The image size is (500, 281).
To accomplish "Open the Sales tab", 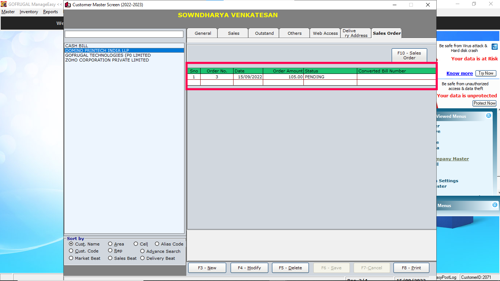I will coord(234,33).
